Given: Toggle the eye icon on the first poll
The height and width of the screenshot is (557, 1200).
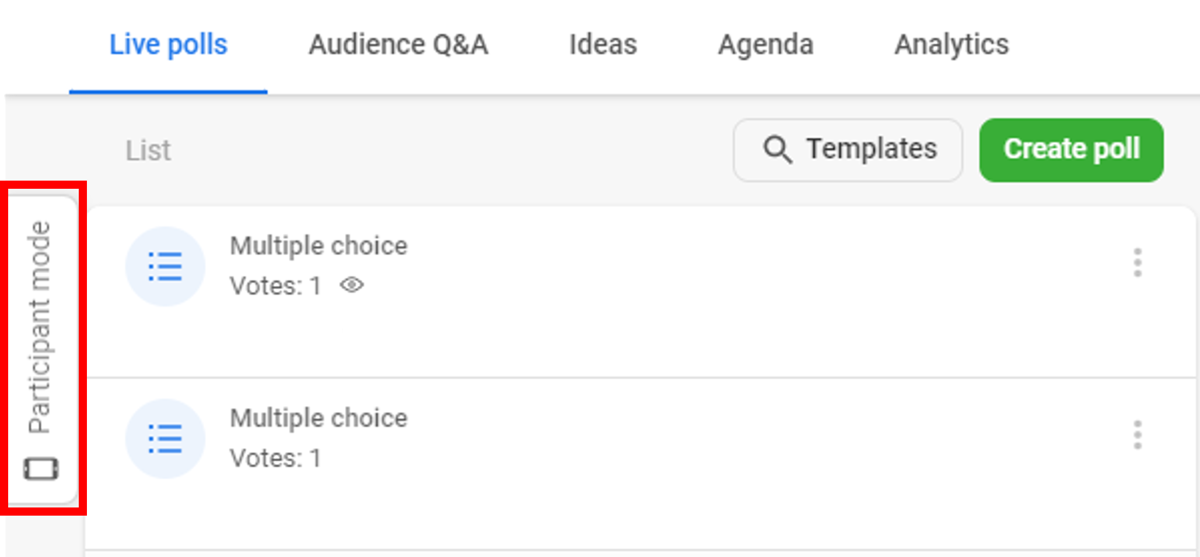Looking at the screenshot, I should pos(352,285).
